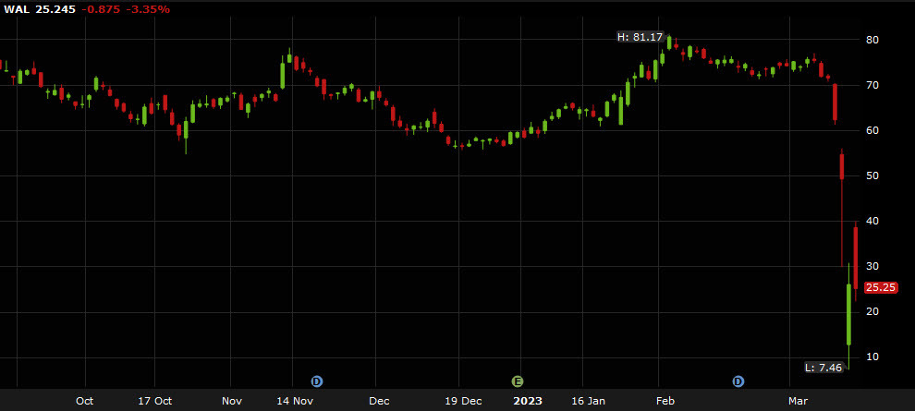Screen dimensions: 915x411
Task: Click the 2023 year label on time axis
Action: tap(528, 401)
